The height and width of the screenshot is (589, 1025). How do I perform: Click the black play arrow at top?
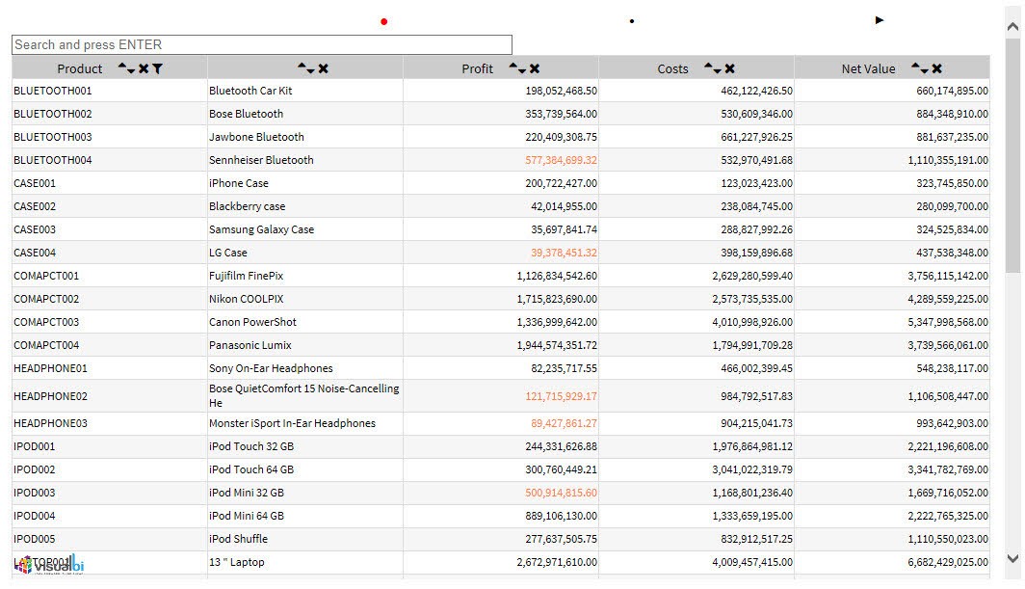coord(880,20)
